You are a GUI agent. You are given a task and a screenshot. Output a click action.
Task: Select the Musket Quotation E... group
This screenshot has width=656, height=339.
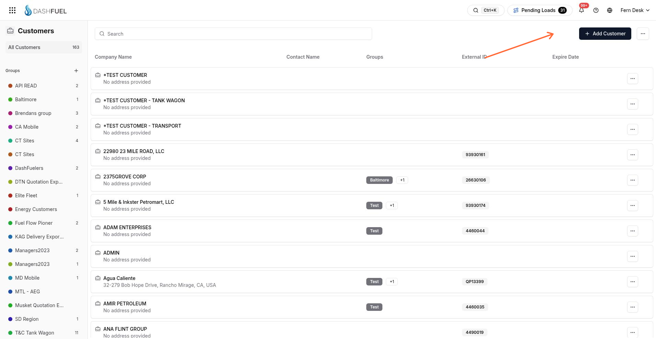point(44,305)
